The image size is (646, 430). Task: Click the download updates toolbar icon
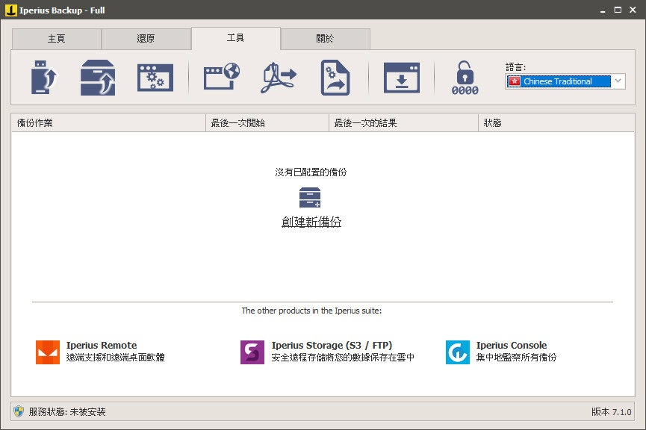[402, 77]
